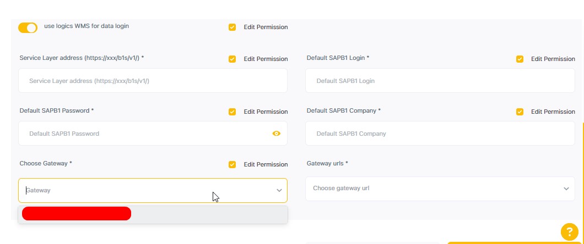
Task: Uncheck Edit Permission for Default SAPB1 Company
Action: [520, 112]
